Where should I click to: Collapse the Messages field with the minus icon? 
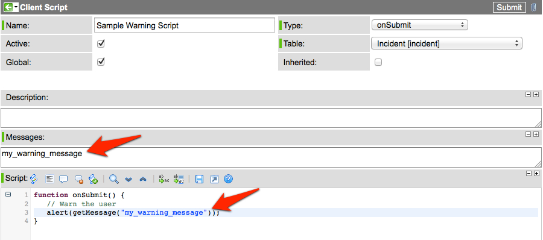click(x=528, y=134)
